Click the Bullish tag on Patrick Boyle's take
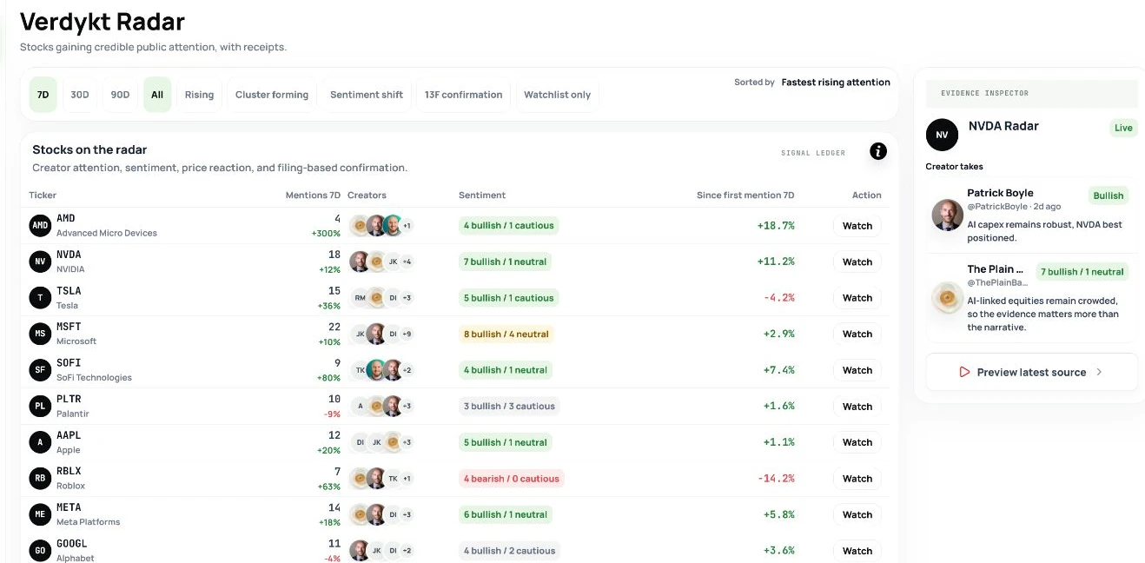 (1108, 195)
